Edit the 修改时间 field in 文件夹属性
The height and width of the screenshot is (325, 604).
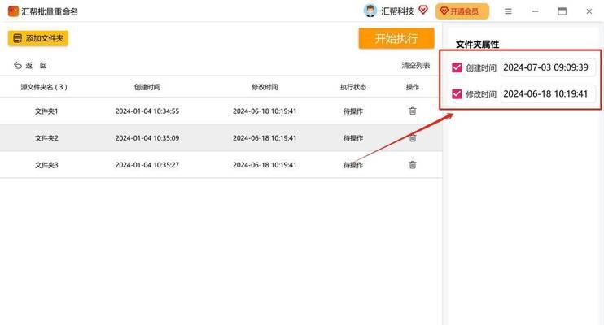click(548, 94)
